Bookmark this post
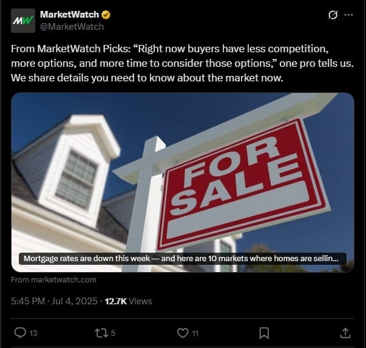This screenshot has width=366, height=348. (x=264, y=333)
